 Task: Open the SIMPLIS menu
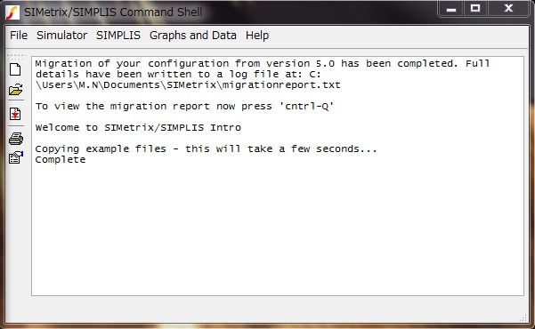[x=118, y=35]
